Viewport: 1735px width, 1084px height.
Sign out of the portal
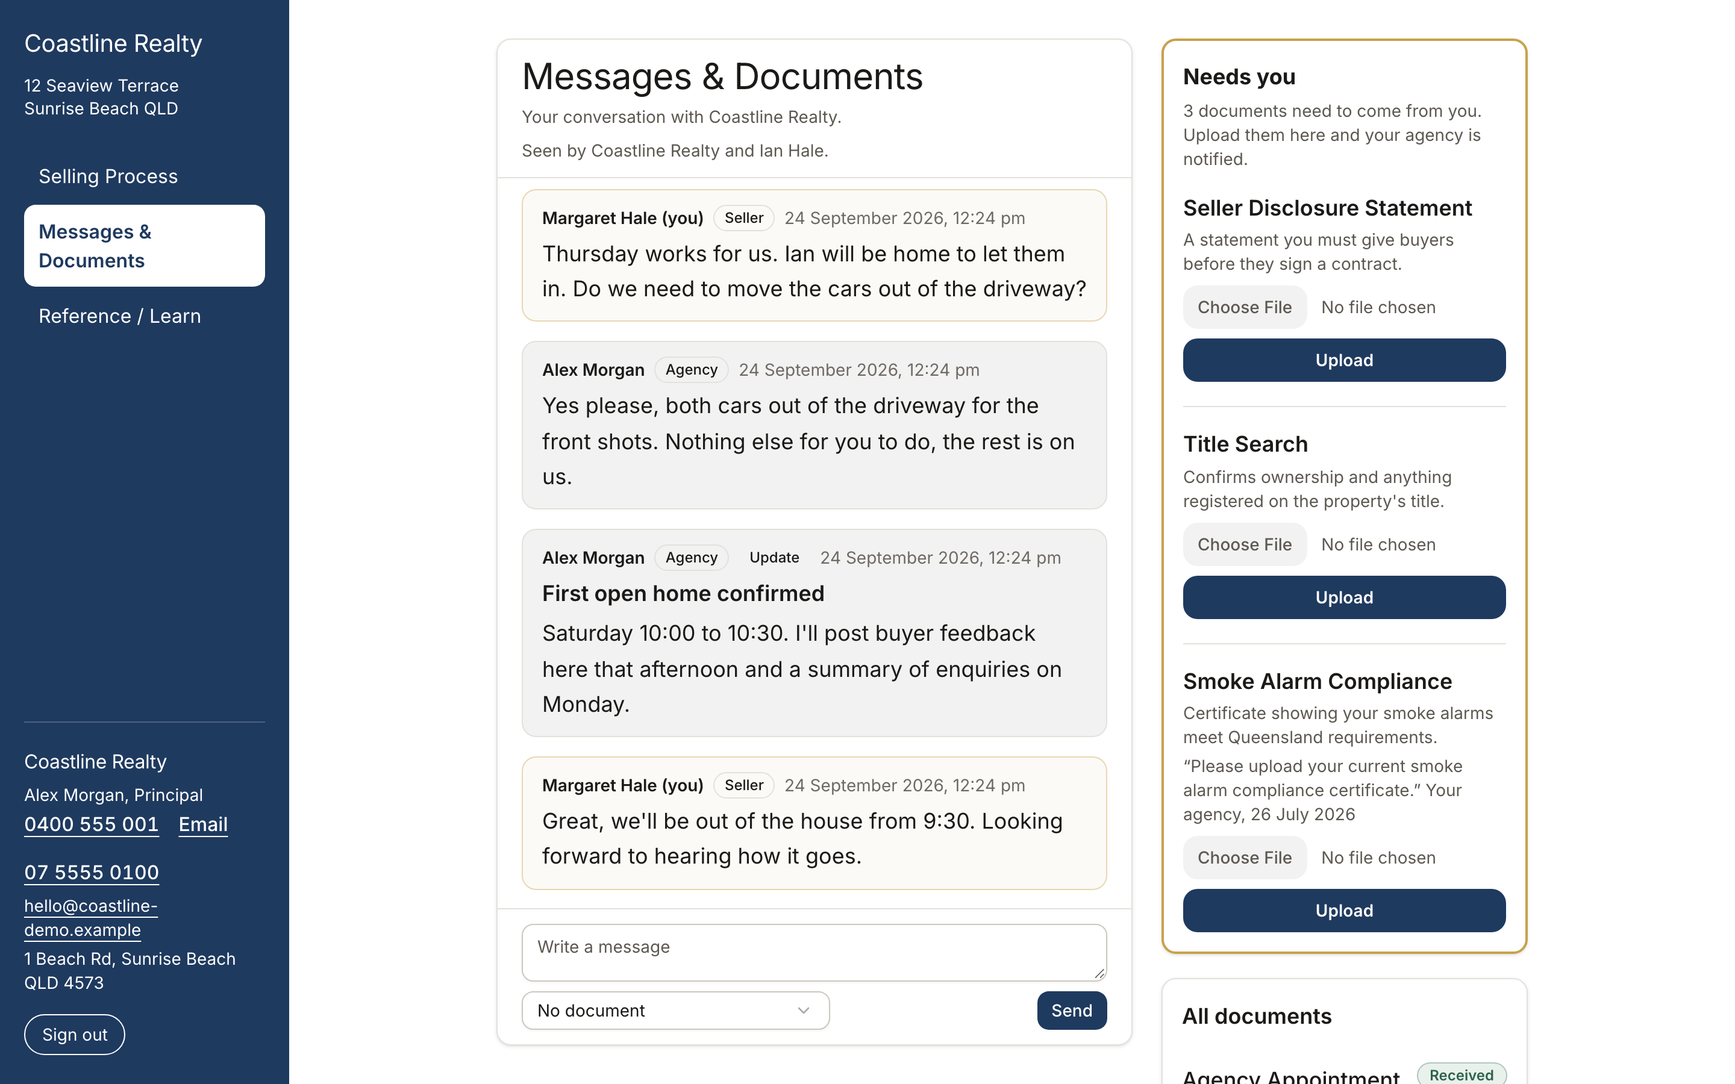coord(75,1035)
